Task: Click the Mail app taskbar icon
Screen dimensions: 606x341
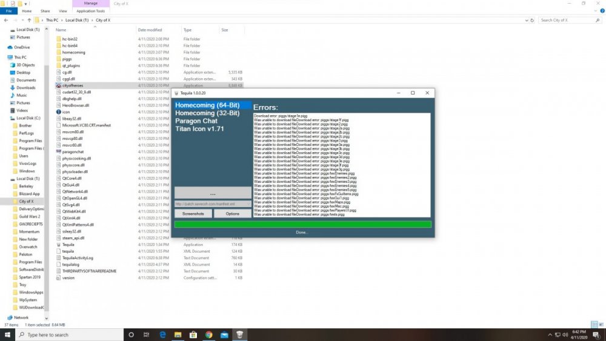Action: 224,334
